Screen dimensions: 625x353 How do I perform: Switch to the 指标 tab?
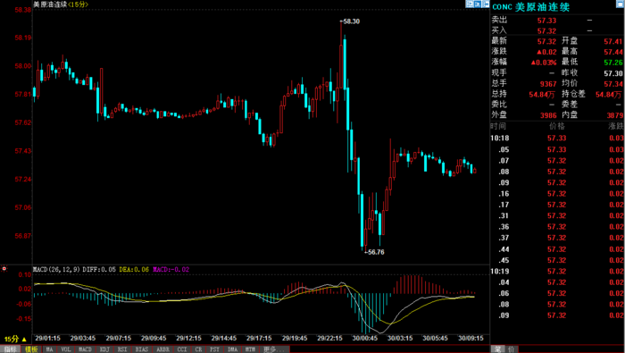pyautogui.click(x=10, y=349)
